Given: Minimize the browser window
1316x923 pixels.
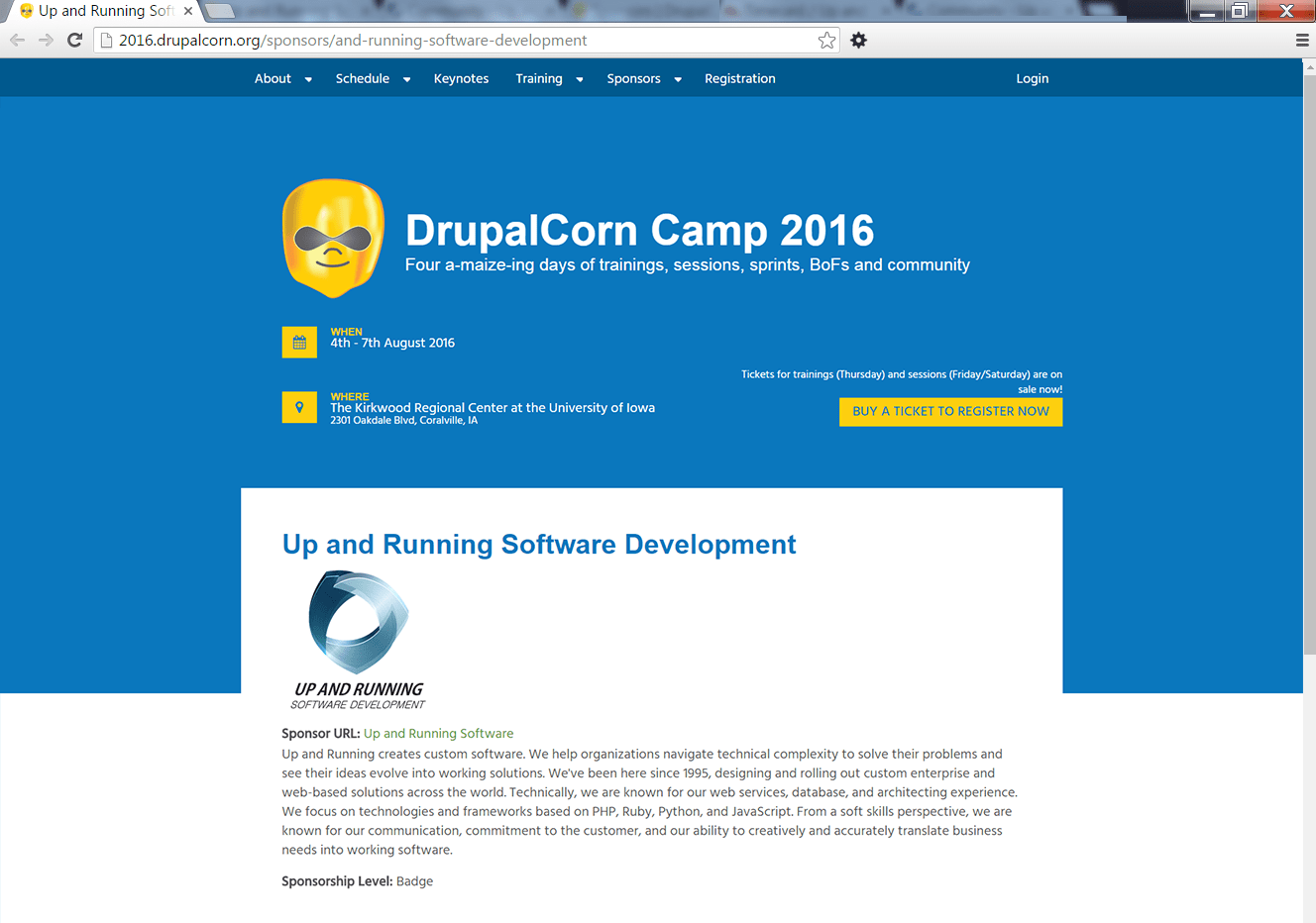Looking at the screenshot, I should click(1207, 11).
